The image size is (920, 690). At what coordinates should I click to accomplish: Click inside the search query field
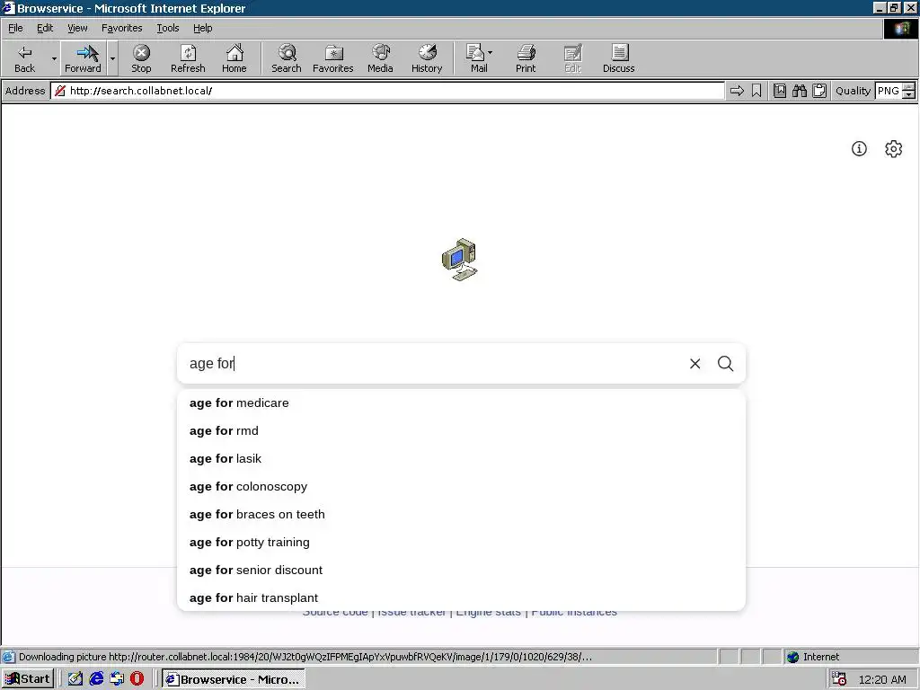(434, 363)
